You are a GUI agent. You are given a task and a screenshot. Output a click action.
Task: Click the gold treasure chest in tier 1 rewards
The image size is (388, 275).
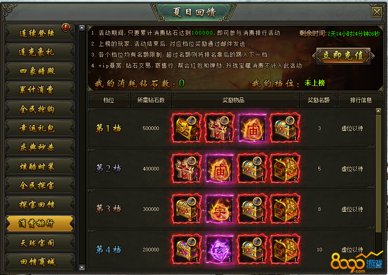(187, 128)
